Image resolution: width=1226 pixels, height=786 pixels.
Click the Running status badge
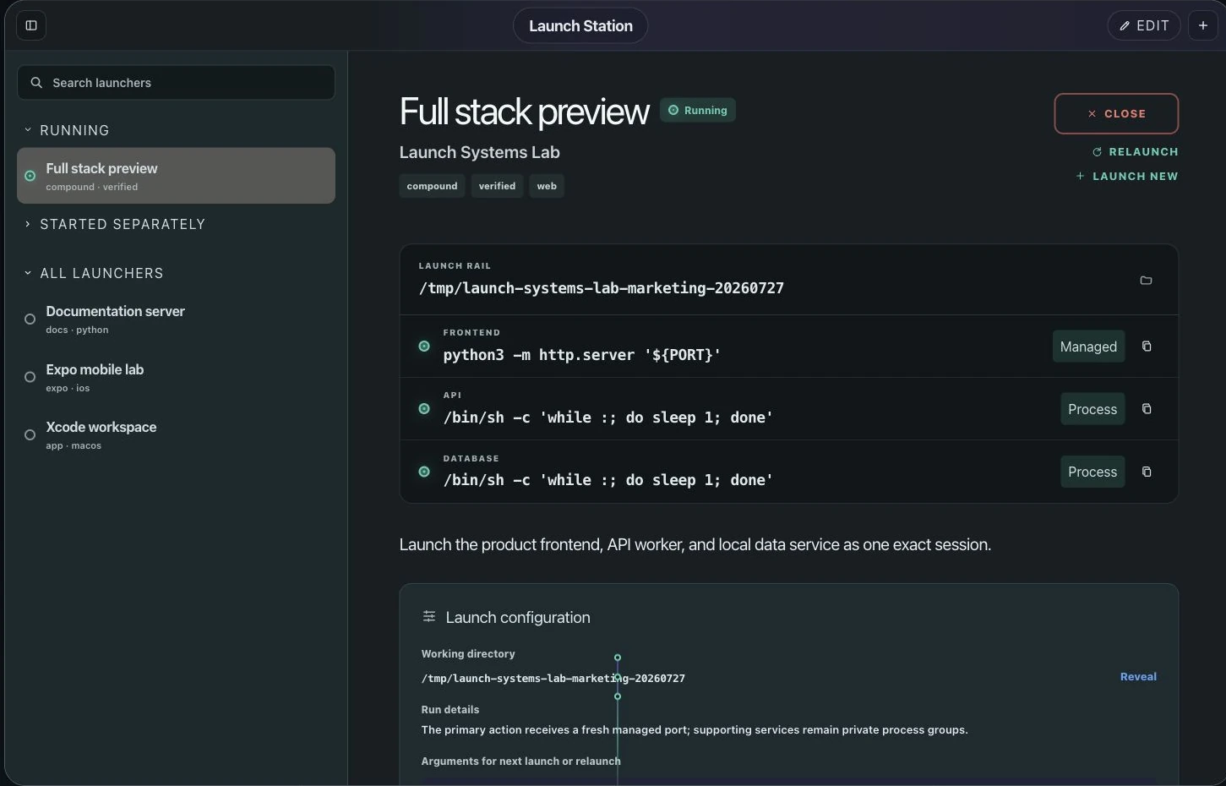coord(698,110)
